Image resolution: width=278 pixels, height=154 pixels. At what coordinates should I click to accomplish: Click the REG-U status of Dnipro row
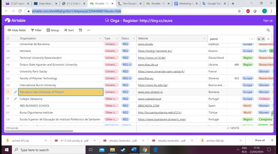click(127, 65)
